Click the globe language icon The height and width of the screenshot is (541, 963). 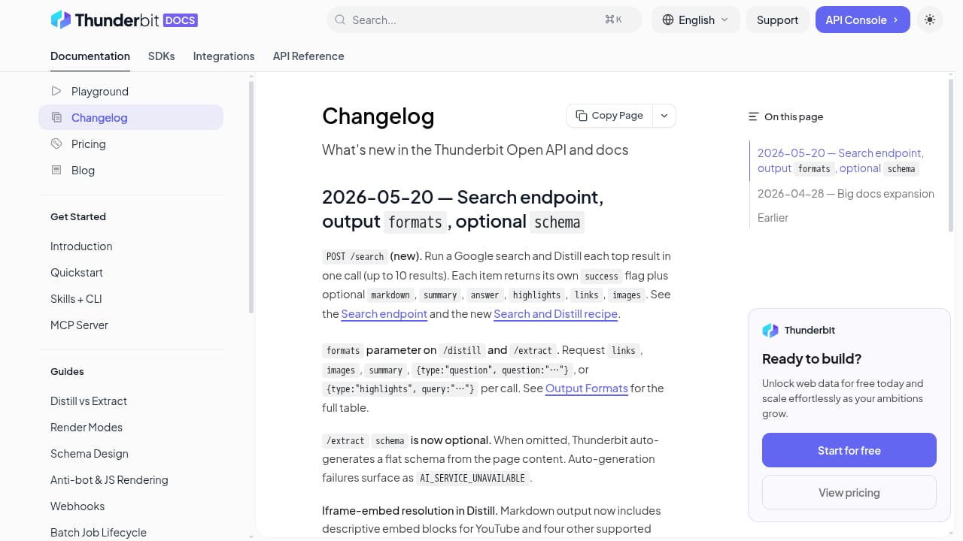(667, 20)
